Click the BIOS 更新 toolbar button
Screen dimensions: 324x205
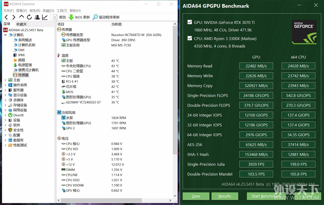(x=79, y=17)
